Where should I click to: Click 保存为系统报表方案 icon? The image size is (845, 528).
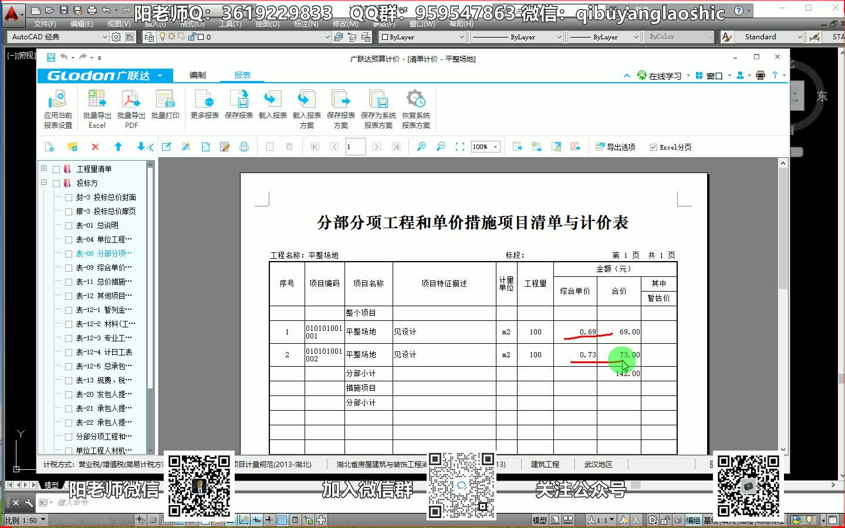tap(378, 109)
